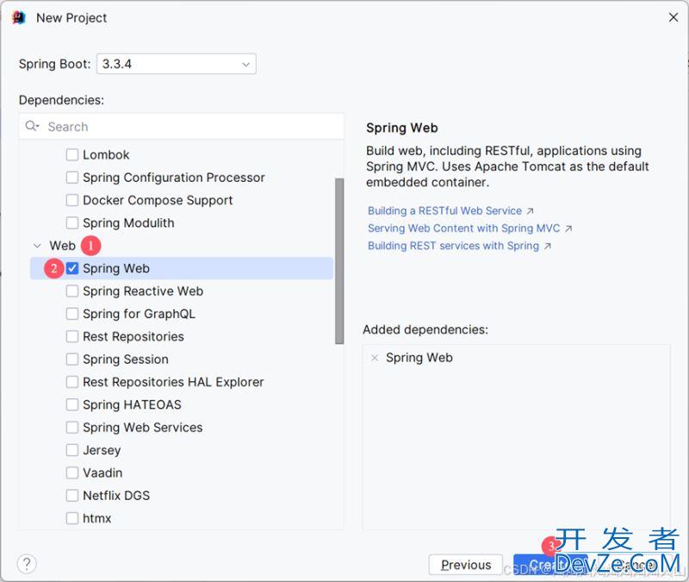Check the Vaadin checkbox
The height and width of the screenshot is (582, 689).
[x=72, y=472]
